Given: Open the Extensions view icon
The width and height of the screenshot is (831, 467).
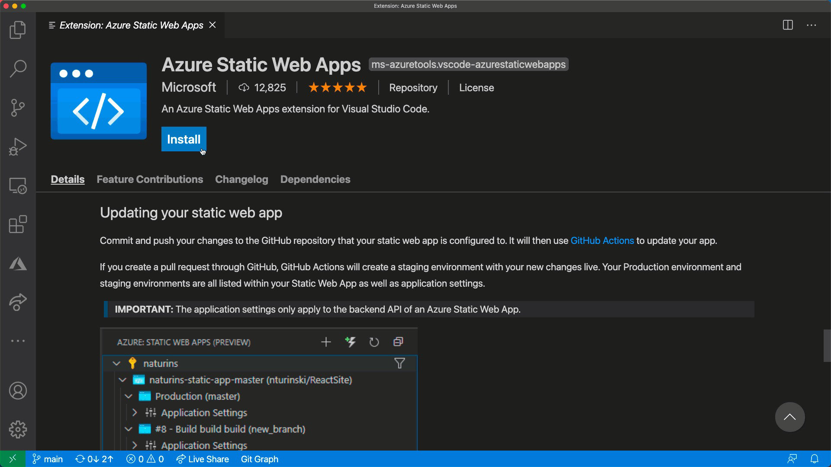Looking at the screenshot, I should click(x=18, y=224).
